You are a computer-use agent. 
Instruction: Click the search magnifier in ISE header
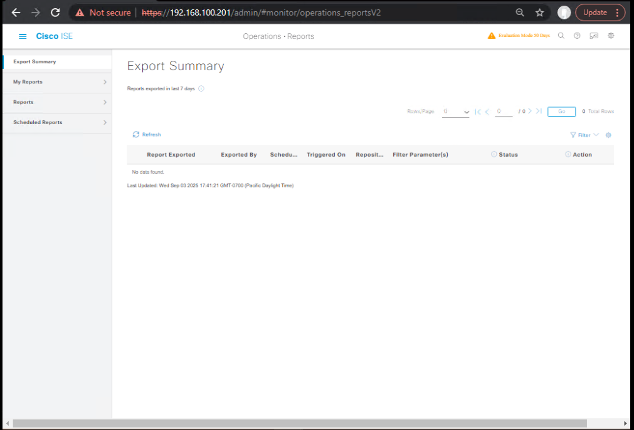coord(561,36)
